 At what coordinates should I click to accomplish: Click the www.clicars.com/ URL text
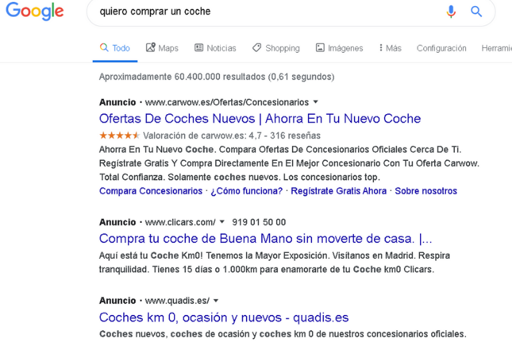click(180, 222)
